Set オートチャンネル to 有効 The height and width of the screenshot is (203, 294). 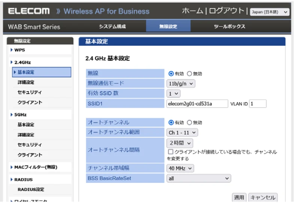[171, 123]
